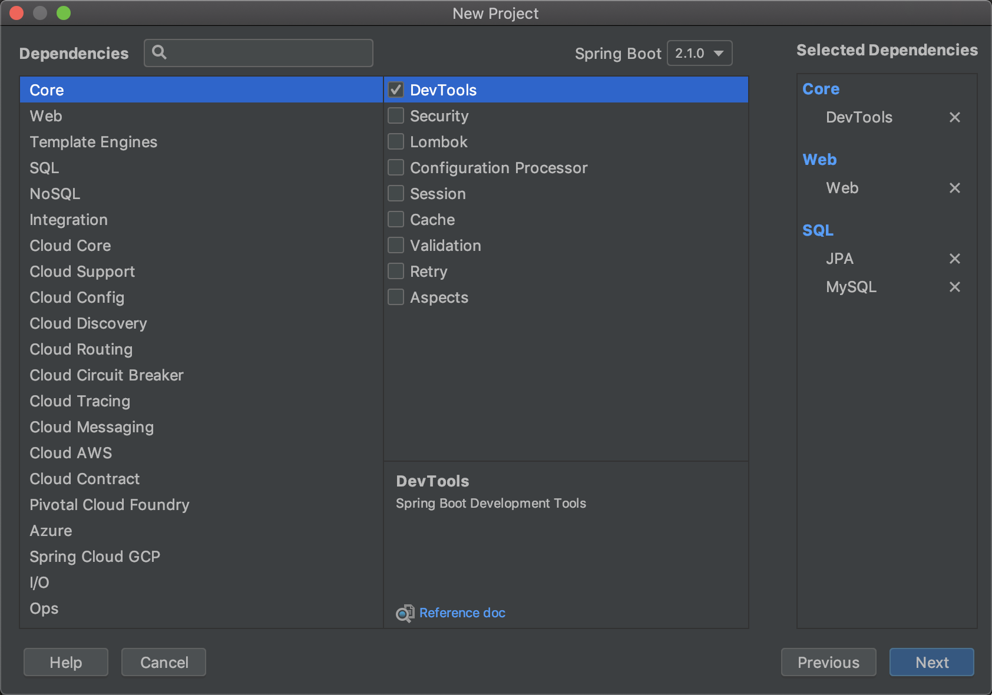Proceed with the Next button
The image size is (992, 695).
point(932,663)
